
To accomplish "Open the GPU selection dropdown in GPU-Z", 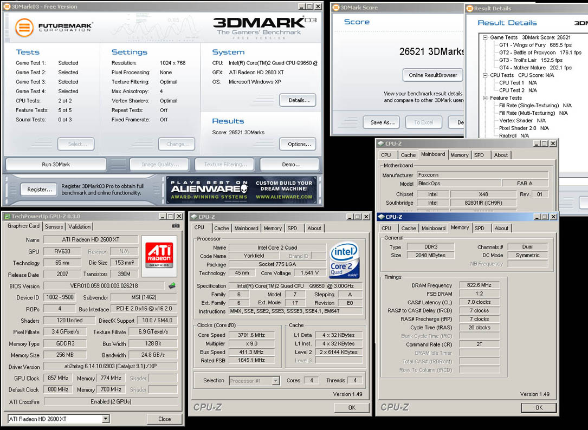I will (x=106, y=419).
